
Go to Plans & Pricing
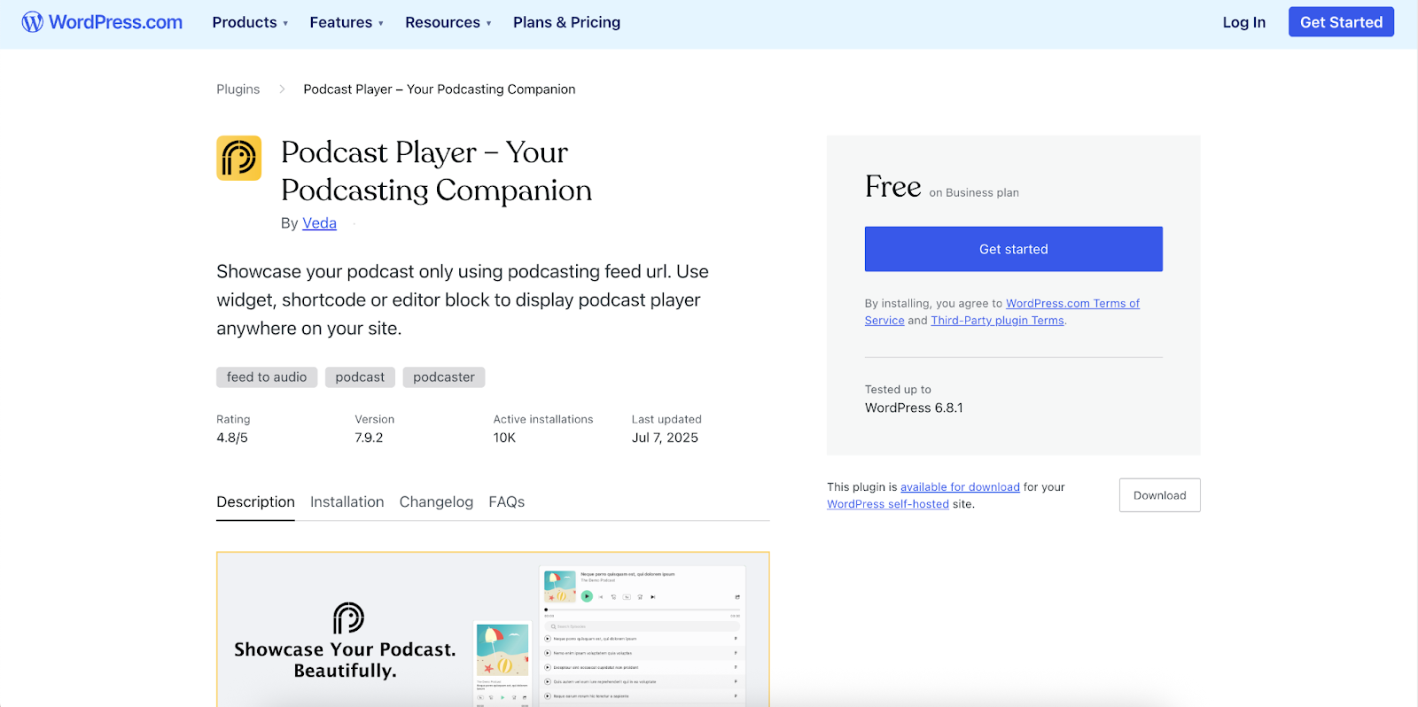tap(566, 22)
